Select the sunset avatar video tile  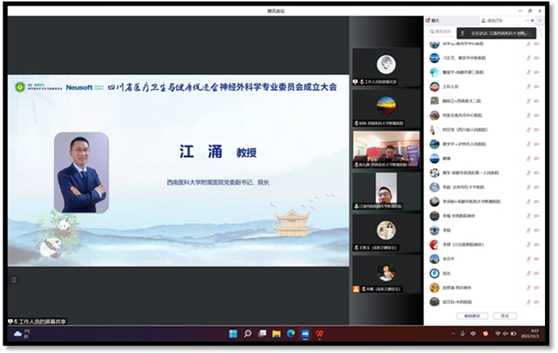[x=384, y=107]
